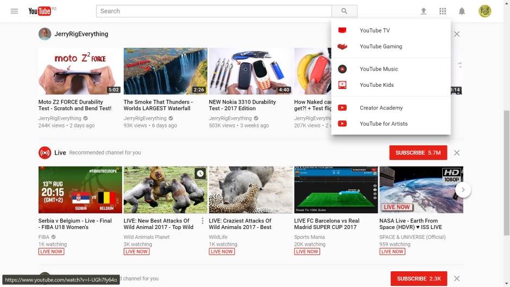
Task: Click the upload video icon
Action: (424, 11)
